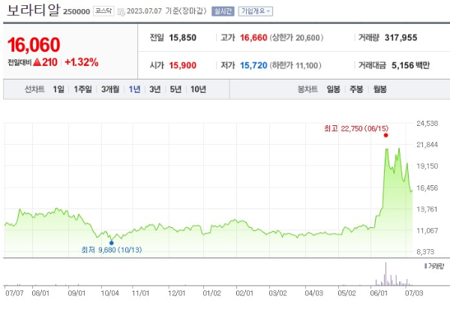Click the 시가 value 15,900
Viewport: 450px width, 309px height.
coord(182,65)
